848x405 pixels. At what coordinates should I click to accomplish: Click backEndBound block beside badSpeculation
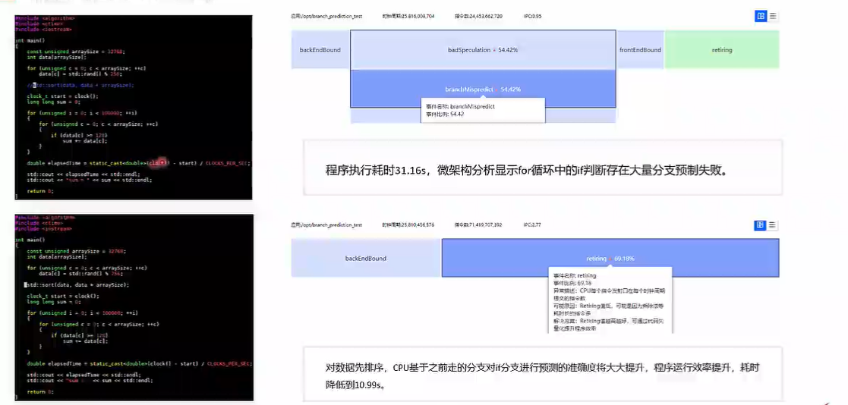click(x=320, y=50)
